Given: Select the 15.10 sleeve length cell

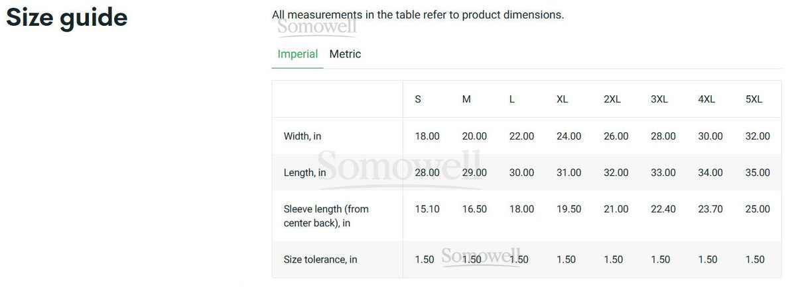Looking at the screenshot, I should pos(427,209).
